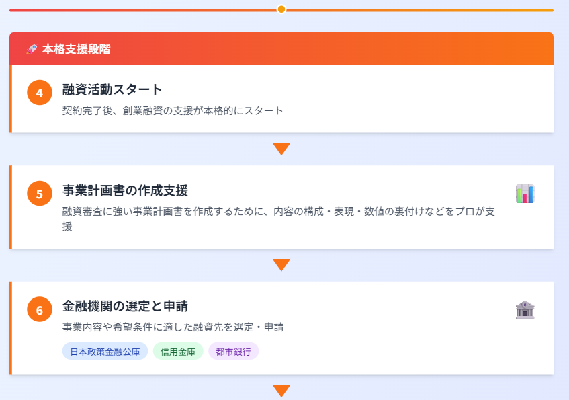This screenshot has height=400, width=569.
Task: Select the 日本政策金融公庫 tag
Action: [x=105, y=352]
